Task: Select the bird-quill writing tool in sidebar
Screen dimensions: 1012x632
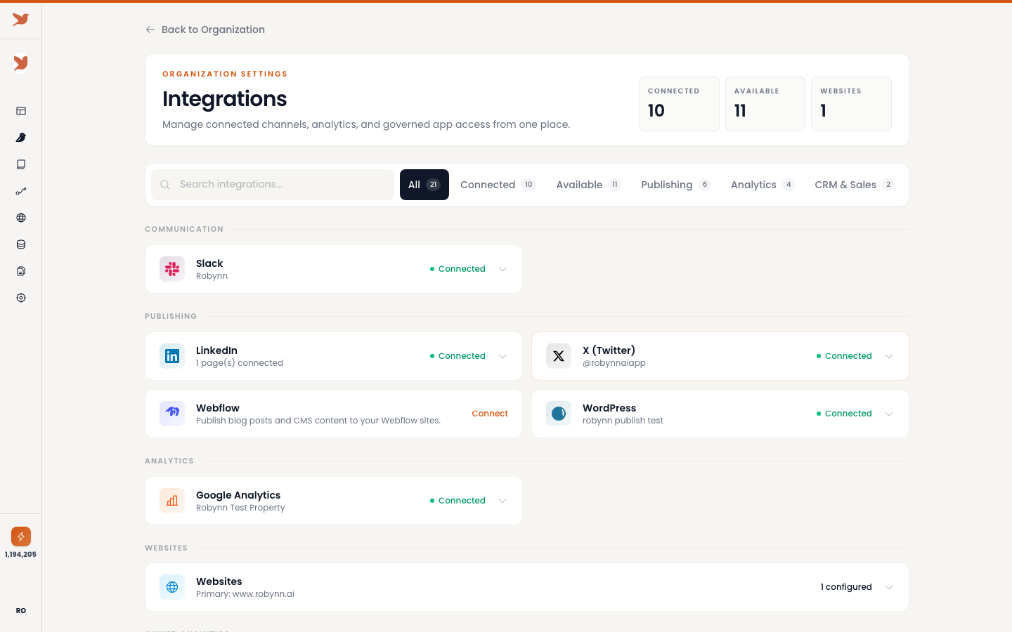Action: pos(20,138)
